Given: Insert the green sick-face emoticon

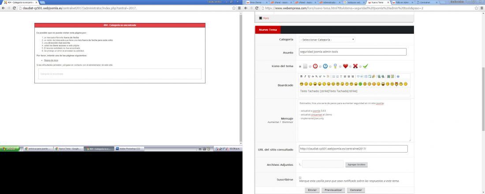Looking at the screenshot, I should pyautogui.click(x=360, y=84).
